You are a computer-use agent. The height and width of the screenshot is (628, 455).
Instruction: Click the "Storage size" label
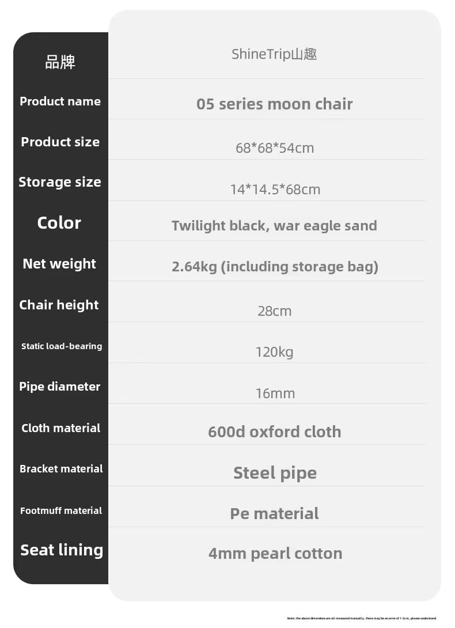tap(60, 182)
